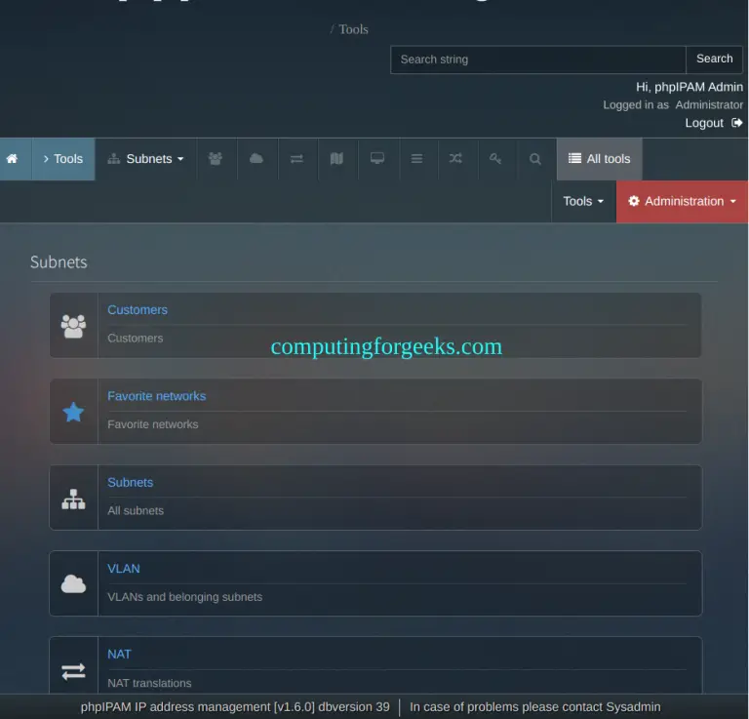Click the star icon beside Favorite networks
749x719 pixels.
coord(73,412)
